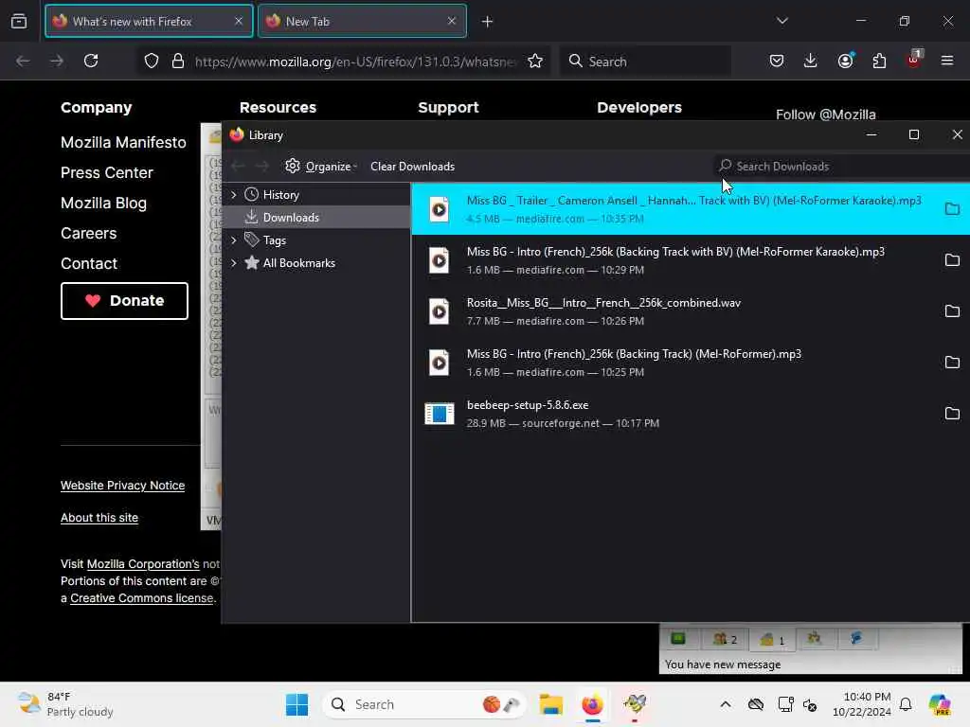Open Press Center link
This screenshot has width=970, height=727.
[x=106, y=173]
